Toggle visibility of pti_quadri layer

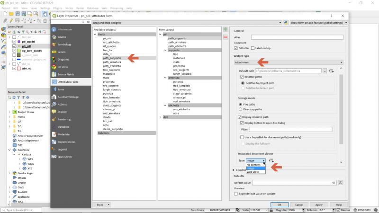14,42
